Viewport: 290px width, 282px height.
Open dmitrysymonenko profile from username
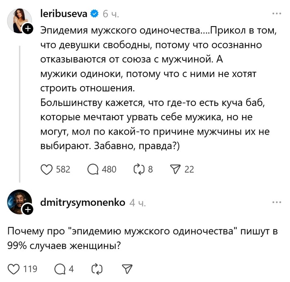click(83, 202)
